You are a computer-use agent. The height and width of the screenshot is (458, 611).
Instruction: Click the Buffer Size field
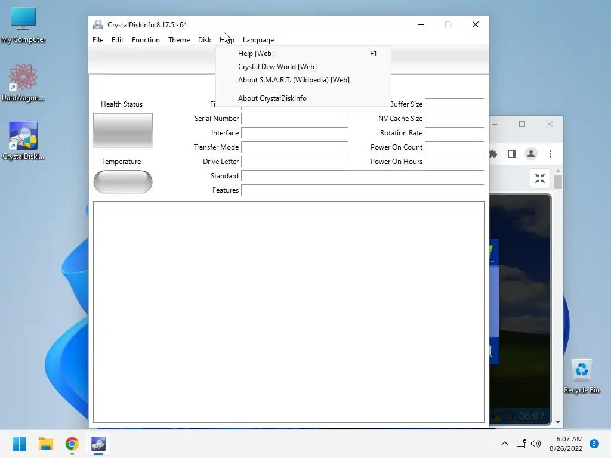click(x=455, y=104)
